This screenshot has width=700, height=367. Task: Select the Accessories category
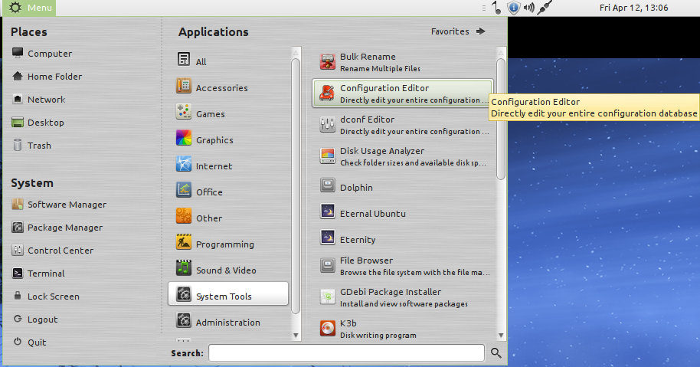[228, 87]
